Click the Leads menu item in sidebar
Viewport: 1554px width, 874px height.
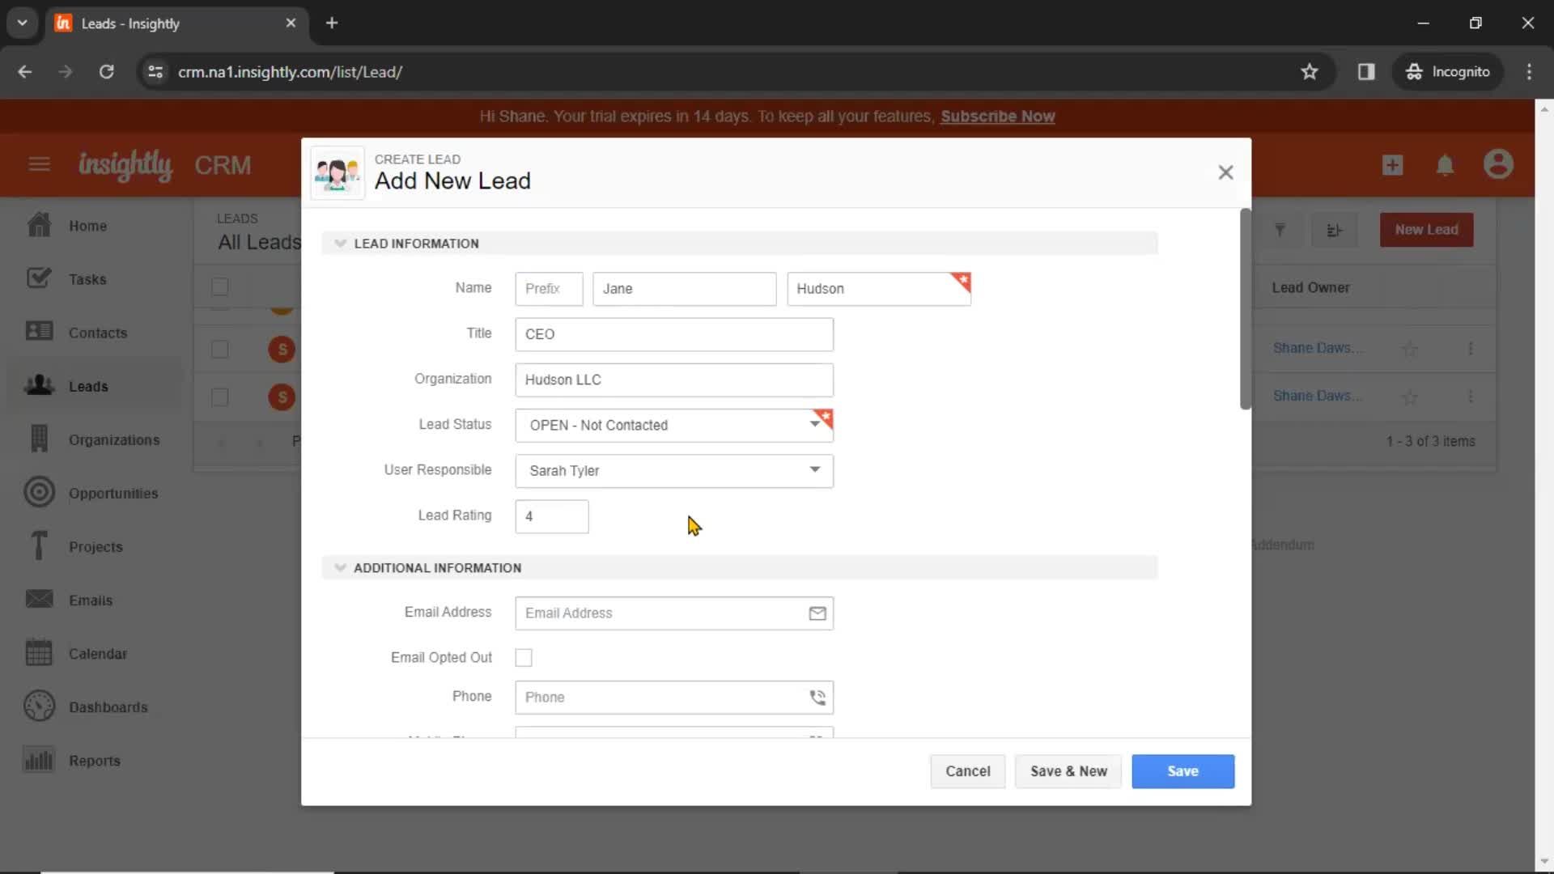pos(88,386)
